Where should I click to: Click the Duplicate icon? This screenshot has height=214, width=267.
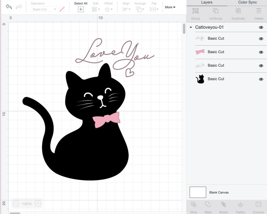238,11
